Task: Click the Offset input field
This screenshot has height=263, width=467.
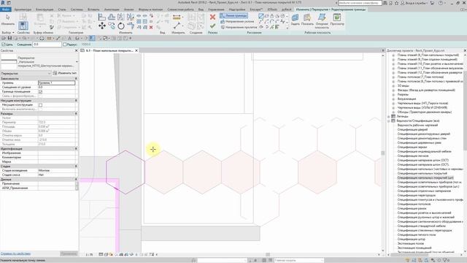Action: [x=47, y=45]
